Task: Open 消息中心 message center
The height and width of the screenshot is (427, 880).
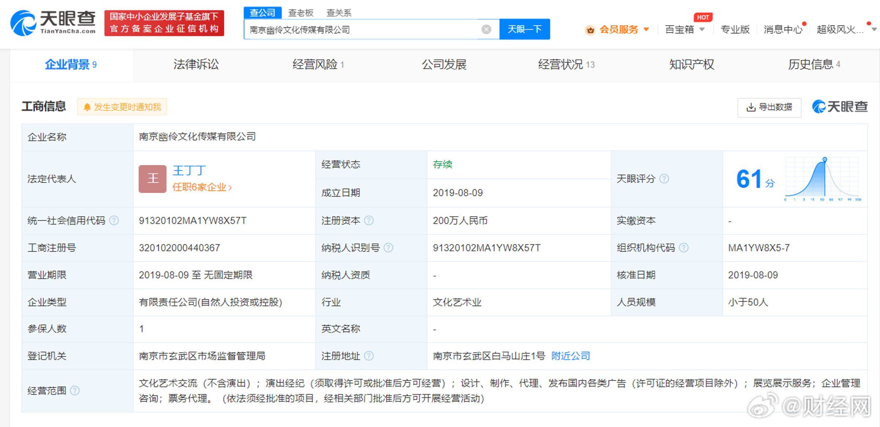Action: tap(783, 29)
